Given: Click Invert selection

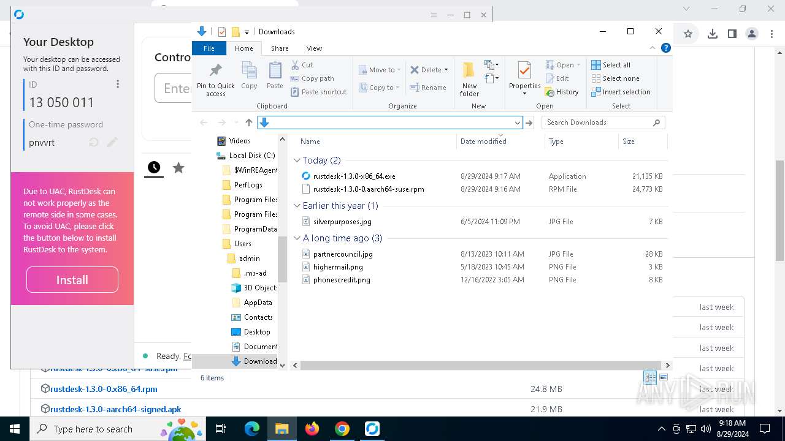Looking at the screenshot, I should coord(621,92).
